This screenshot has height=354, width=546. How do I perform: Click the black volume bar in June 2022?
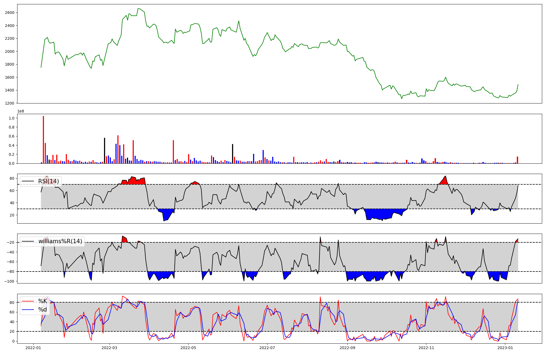coord(233,154)
